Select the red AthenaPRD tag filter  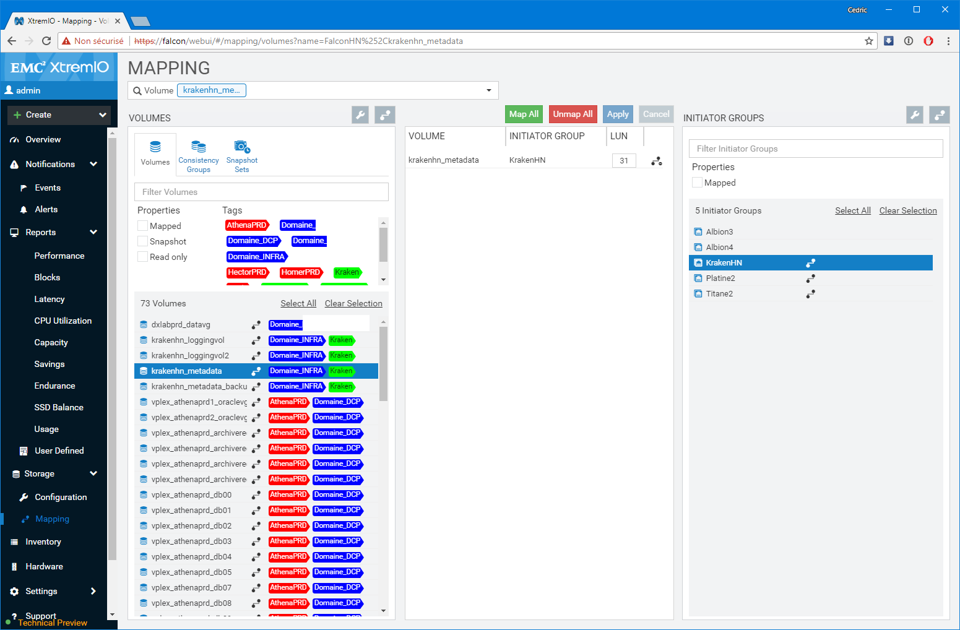[246, 225]
